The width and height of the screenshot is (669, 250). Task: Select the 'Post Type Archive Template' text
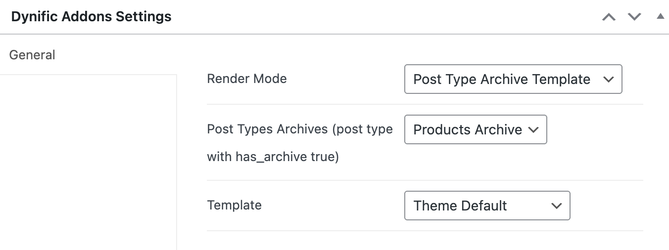click(x=501, y=80)
